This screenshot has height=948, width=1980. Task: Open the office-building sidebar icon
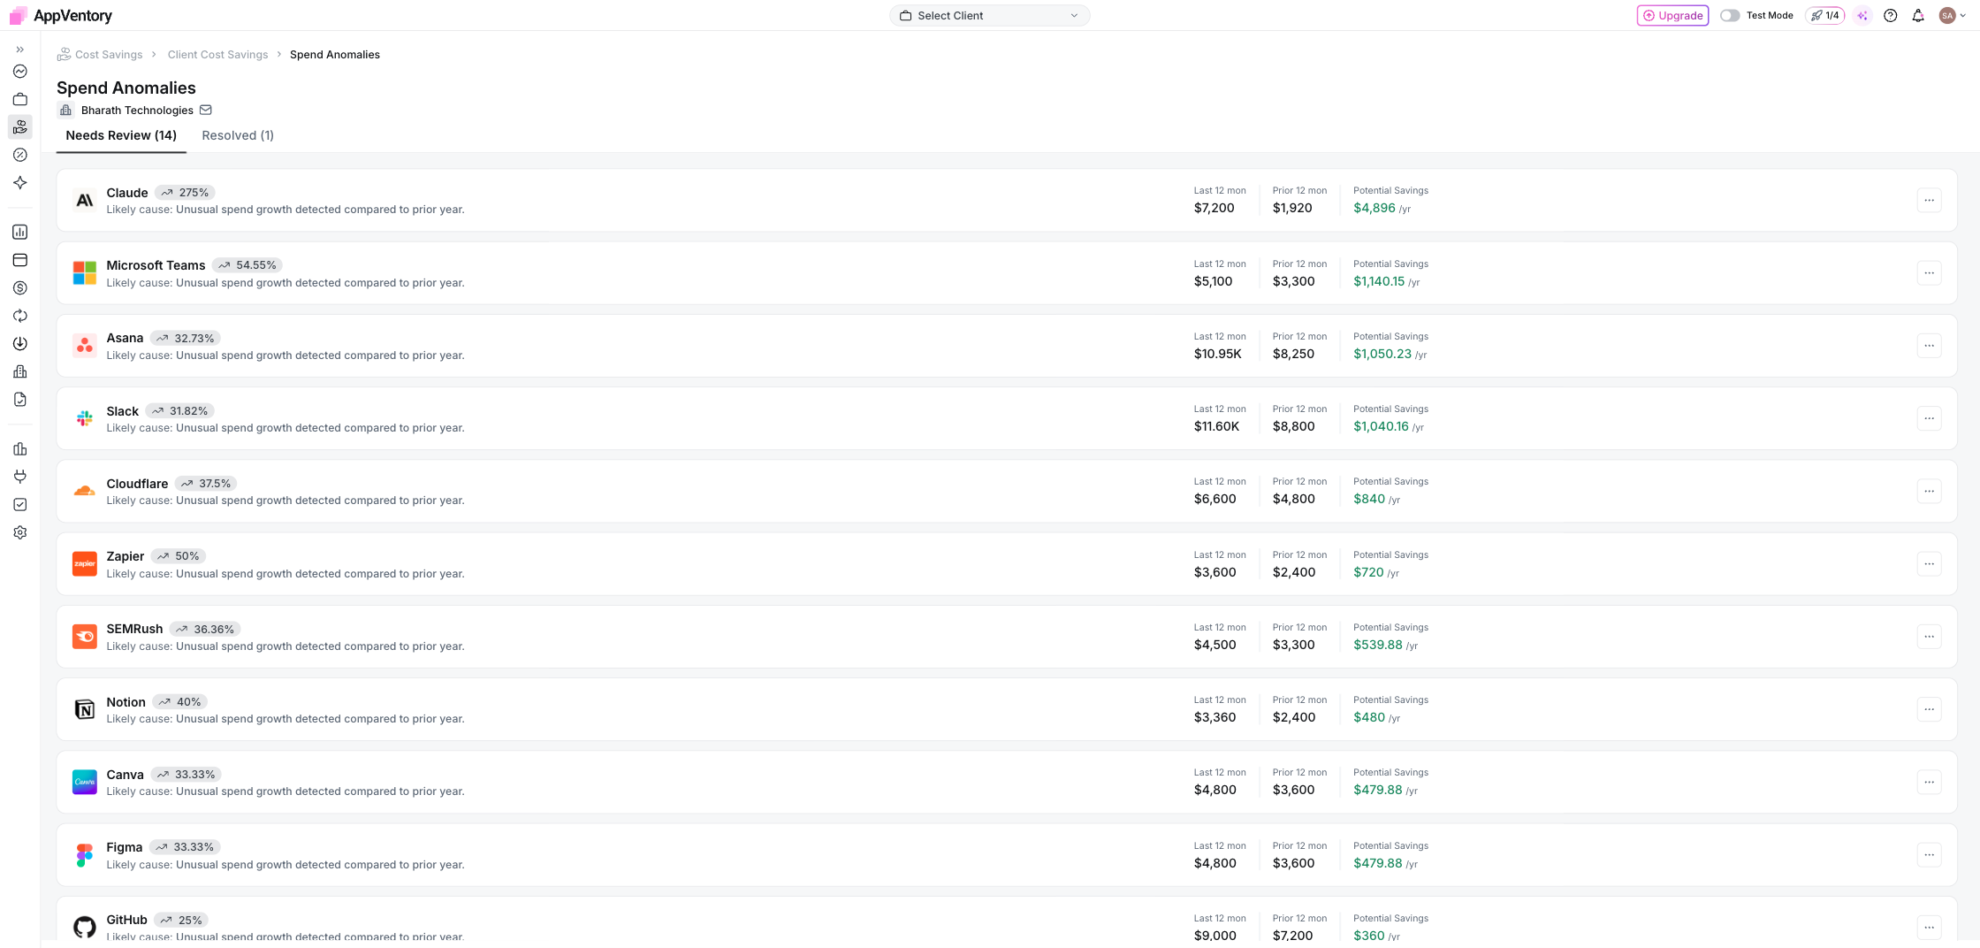(x=19, y=371)
